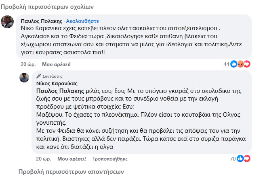Click the "20 ώρ." timestamp on Καρανίκας reply
This screenshot has width=267, height=175.
(42, 158)
